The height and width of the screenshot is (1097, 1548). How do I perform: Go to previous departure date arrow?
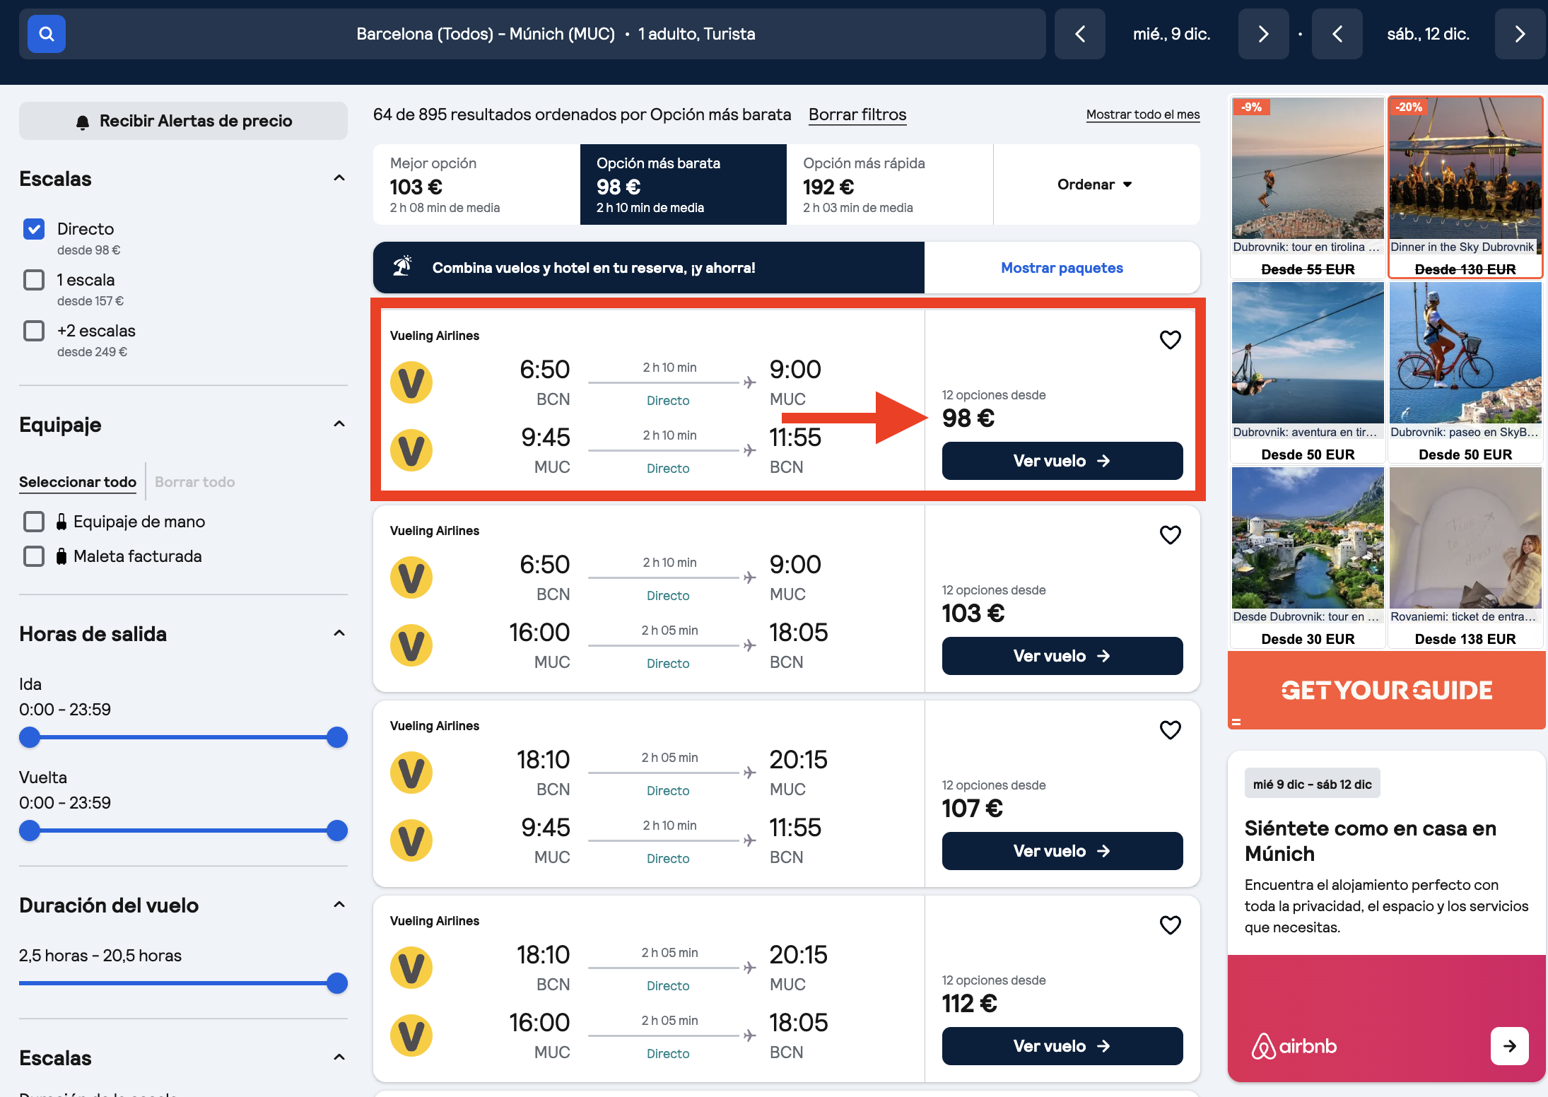[1079, 34]
